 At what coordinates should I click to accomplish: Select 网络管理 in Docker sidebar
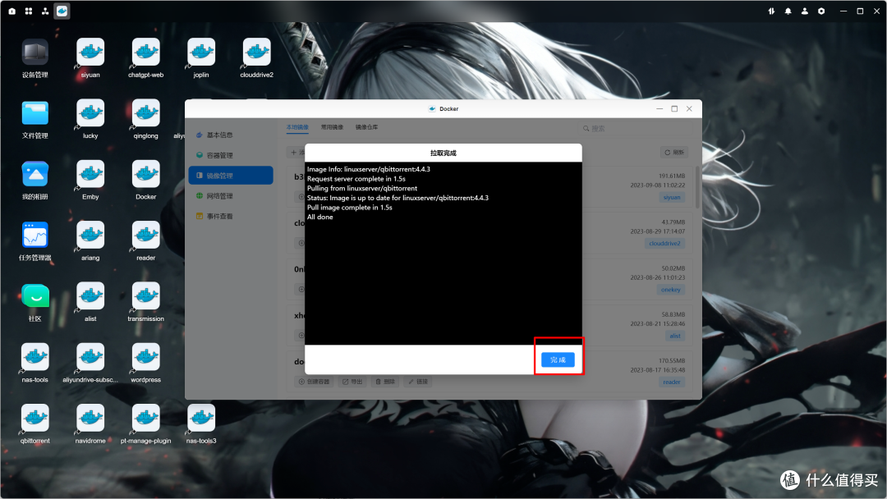(231, 196)
